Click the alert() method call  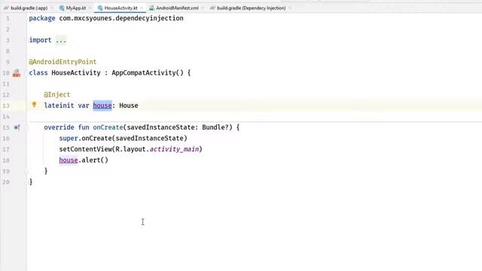coord(95,160)
